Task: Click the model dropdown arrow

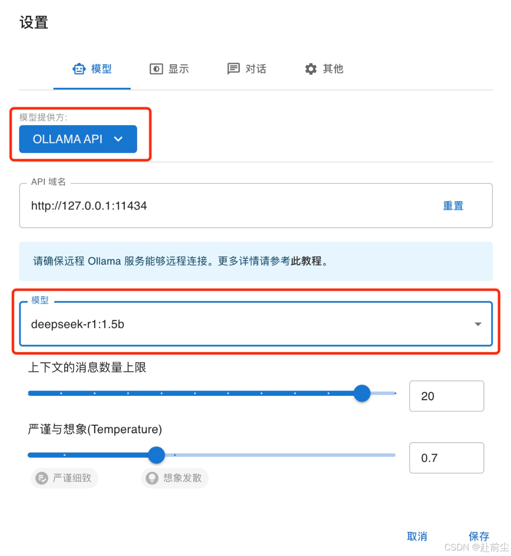Action: pyautogui.click(x=478, y=324)
